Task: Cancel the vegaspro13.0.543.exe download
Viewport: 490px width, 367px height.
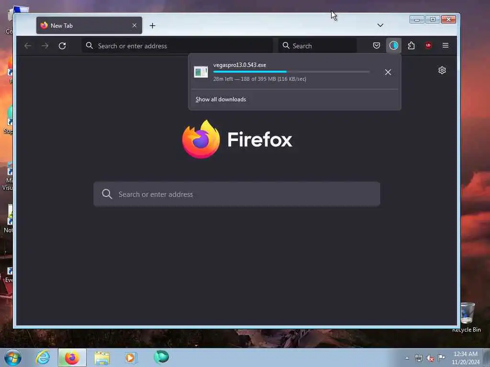Action: [x=388, y=72]
